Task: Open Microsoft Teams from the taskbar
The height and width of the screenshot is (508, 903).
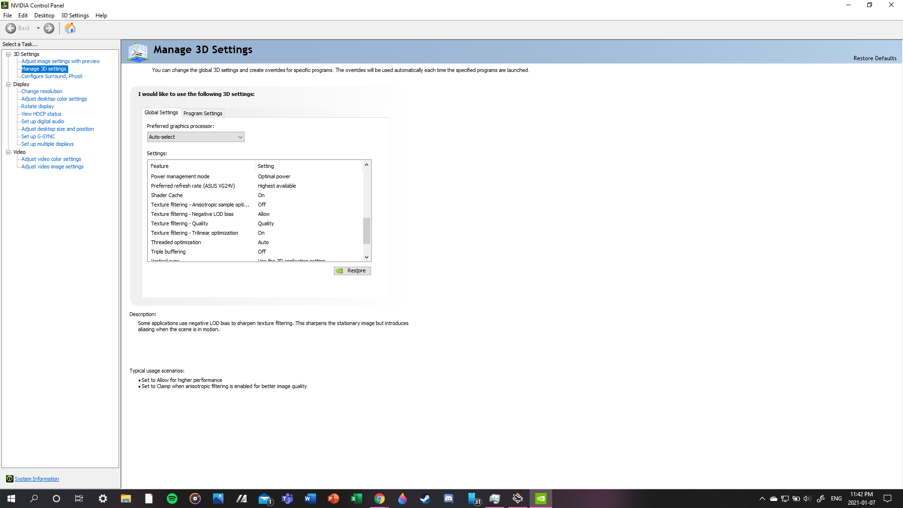Action: 287,499
